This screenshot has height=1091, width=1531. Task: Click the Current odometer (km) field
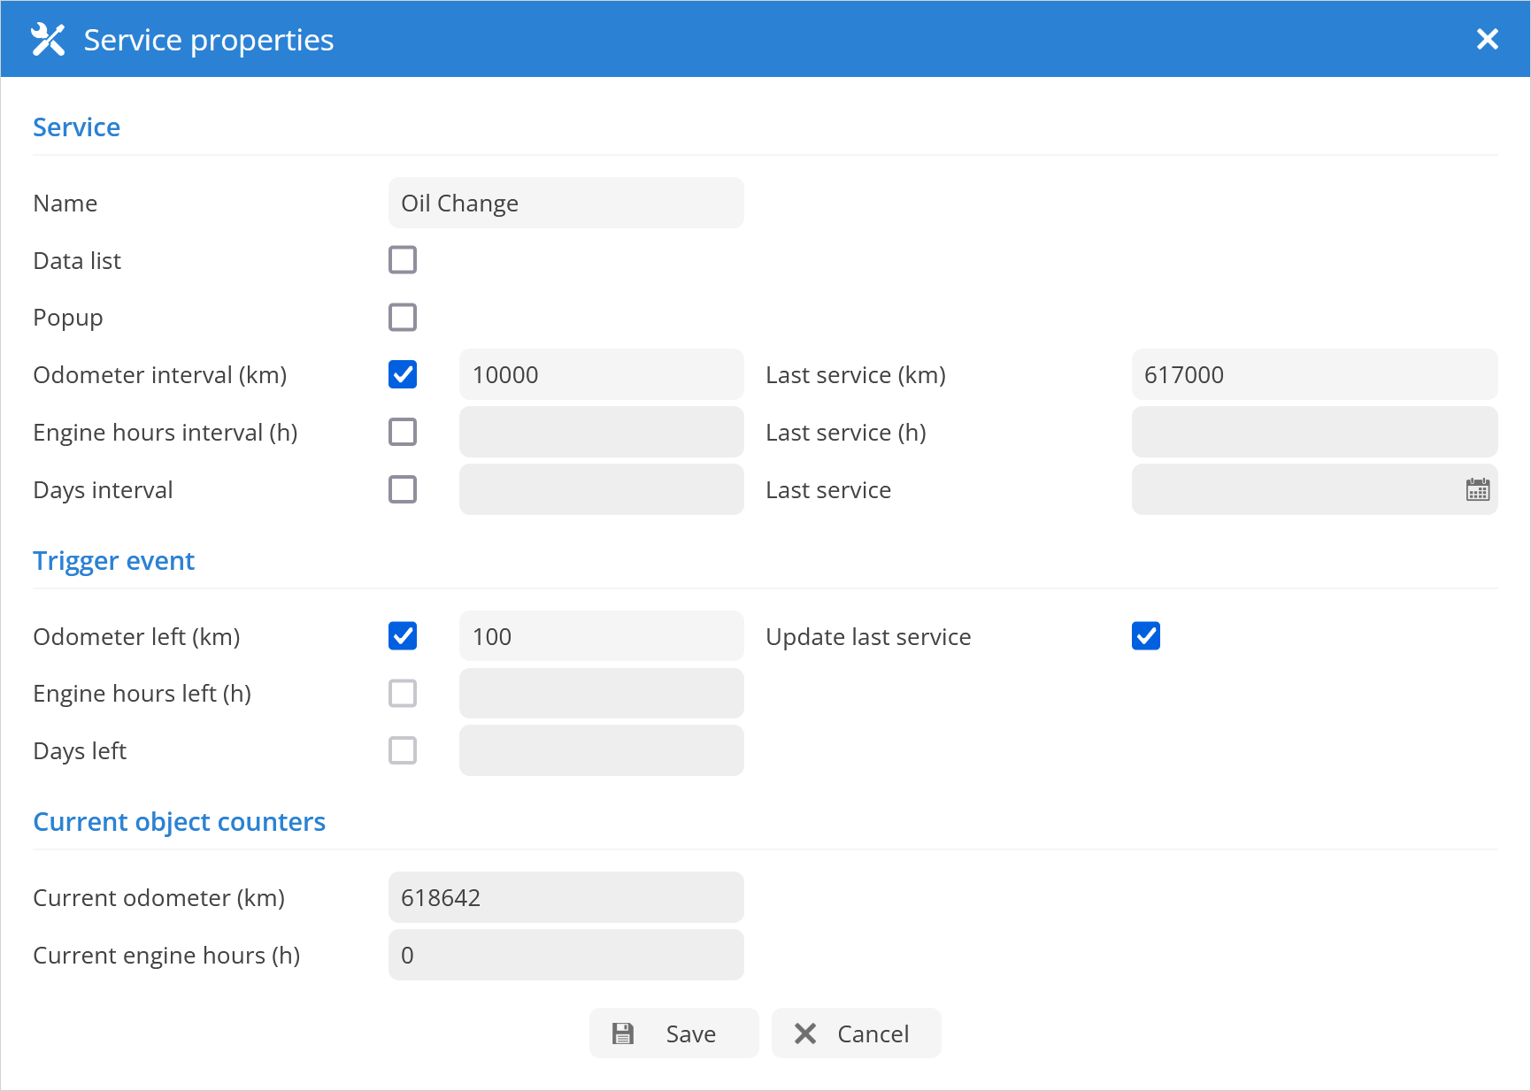(565, 897)
